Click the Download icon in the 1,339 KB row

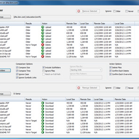(x=43, y=106)
